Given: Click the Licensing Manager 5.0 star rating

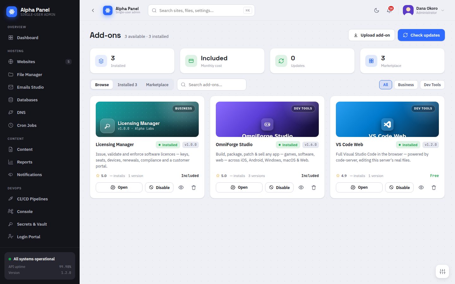Looking at the screenshot, I should tap(101, 176).
